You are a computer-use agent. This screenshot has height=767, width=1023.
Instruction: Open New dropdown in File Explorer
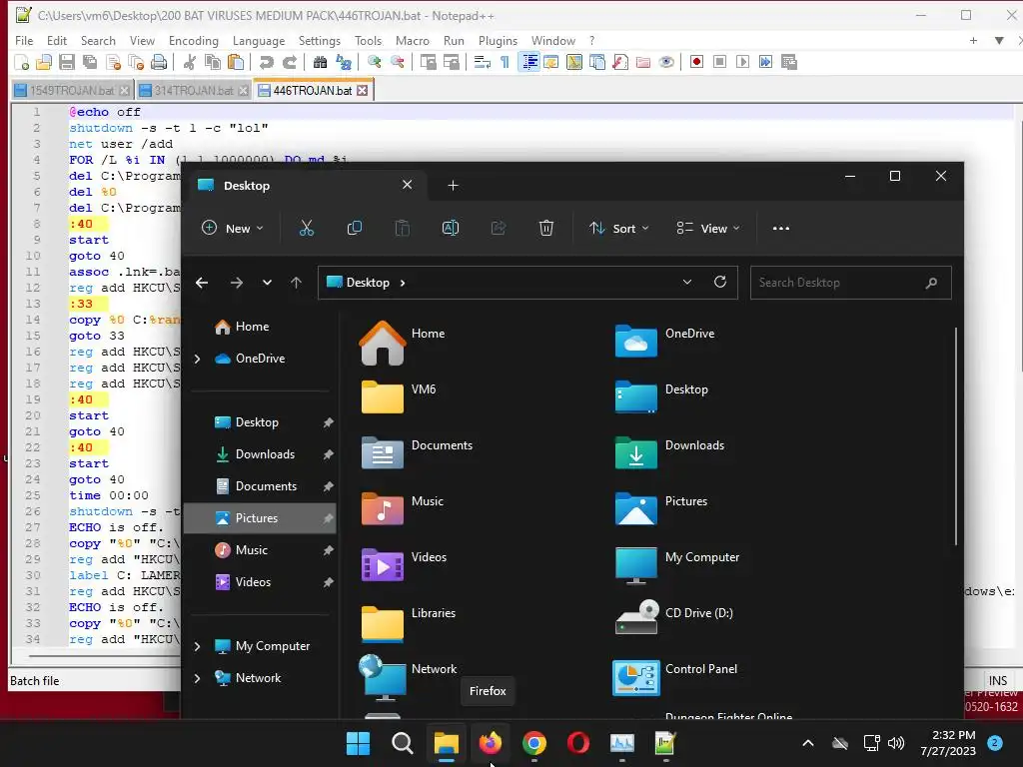tap(232, 229)
